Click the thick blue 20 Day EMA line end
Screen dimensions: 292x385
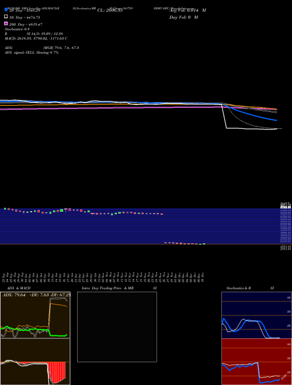tap(276, 120)
